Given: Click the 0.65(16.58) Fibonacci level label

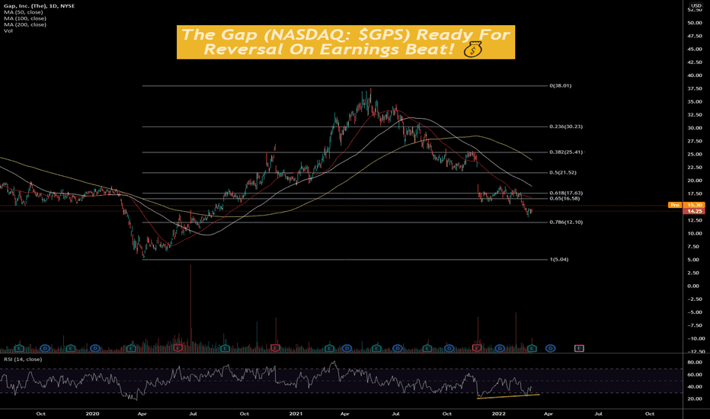Looking at the screenshot, I should (x=564, y=198).
